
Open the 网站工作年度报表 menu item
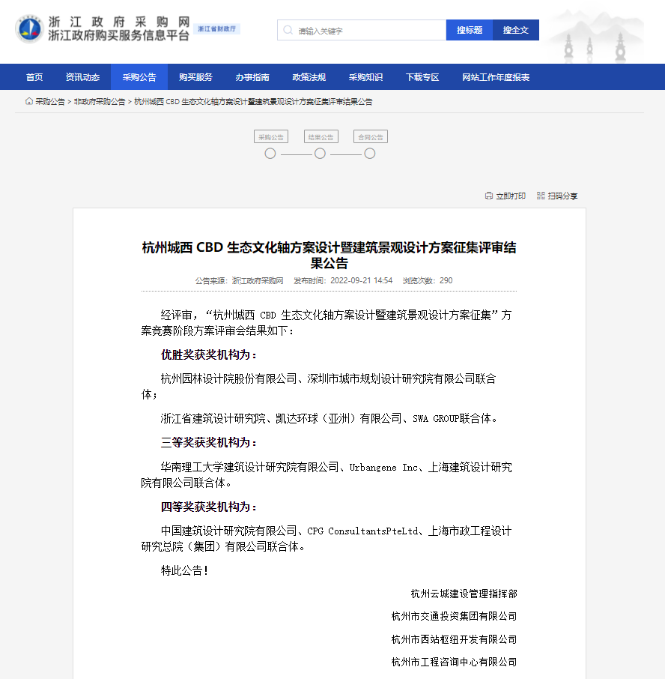(x=496, y=77)
